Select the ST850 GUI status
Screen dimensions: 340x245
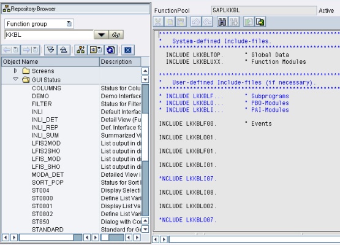coord(40,222)
